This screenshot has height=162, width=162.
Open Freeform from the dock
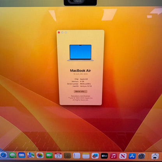tap(95, 156)
